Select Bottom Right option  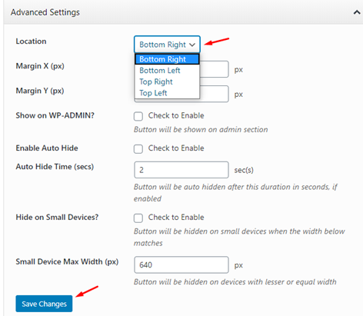(x=167, y=59)
